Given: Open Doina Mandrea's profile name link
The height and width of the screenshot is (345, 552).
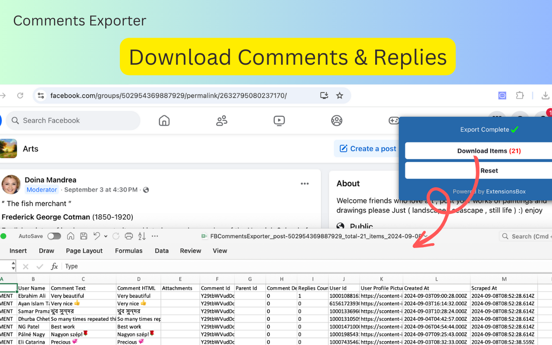Looking at the screenshot, I should coord(50,180).
